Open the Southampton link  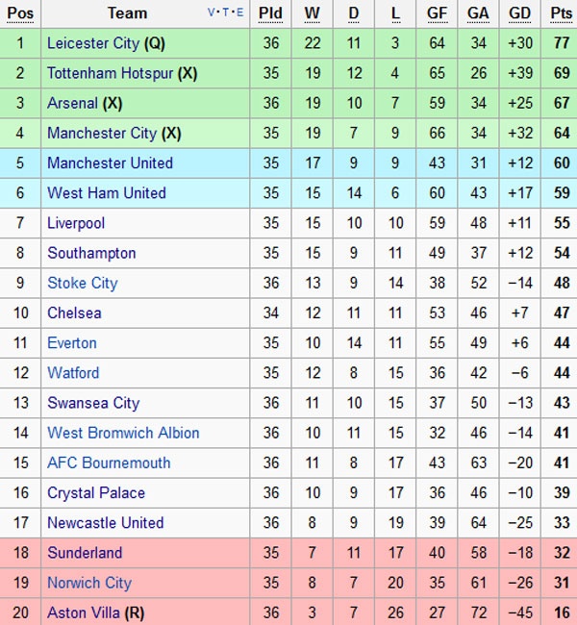[x=91, y=253]
